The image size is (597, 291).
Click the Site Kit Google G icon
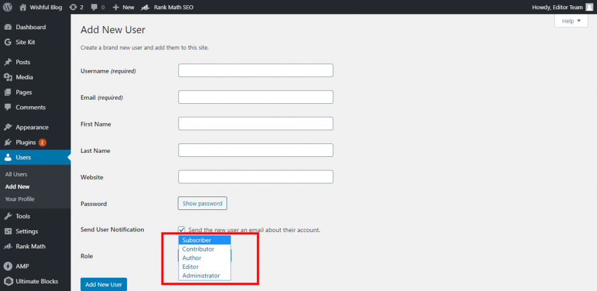(8, 42)
